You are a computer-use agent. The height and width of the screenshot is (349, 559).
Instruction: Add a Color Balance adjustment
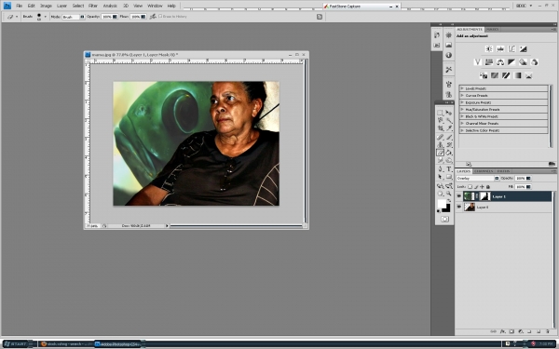[500, 62]
